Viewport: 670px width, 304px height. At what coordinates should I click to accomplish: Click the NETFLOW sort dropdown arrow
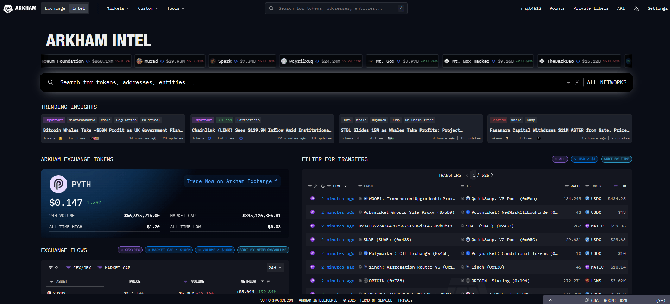pyautogui.click(x=263, y=281)
